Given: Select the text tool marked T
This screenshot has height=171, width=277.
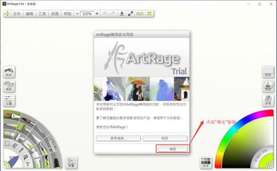Looking at the screenshot, I should pyautogui.click(x=28, y=164).
